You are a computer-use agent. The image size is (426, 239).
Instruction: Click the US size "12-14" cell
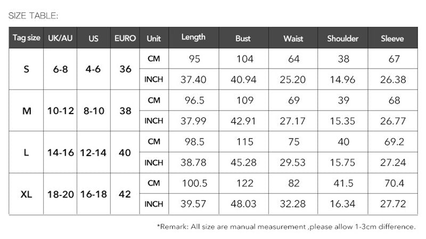(x=94, y=152)
